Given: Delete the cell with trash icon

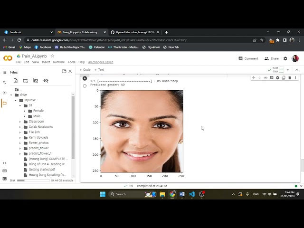Looking at the screenshot, I should pos(290,78).
